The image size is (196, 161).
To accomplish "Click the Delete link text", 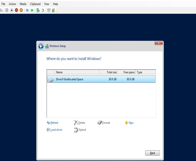I will click(81, 123).
